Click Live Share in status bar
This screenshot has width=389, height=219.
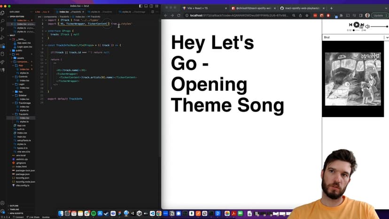click(x=33, y=217)
